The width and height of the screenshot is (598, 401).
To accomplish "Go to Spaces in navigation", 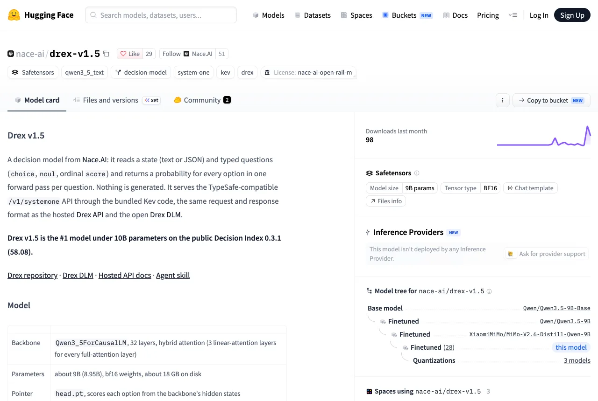I will click(356, 15).
